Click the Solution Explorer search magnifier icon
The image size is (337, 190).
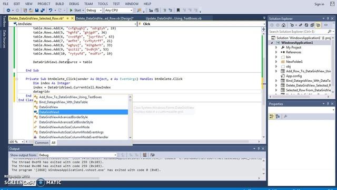point(330,32)
